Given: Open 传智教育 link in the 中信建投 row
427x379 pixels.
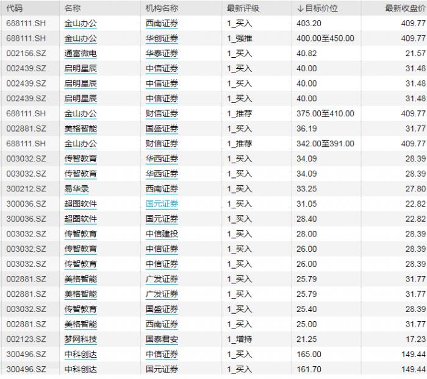Looking at the screenshot, I should coord(81,234).
